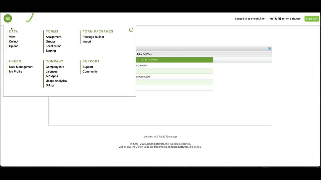Open API Apps
The height and width of the screenshot is (180, 321).
click(x=52, y=76)
